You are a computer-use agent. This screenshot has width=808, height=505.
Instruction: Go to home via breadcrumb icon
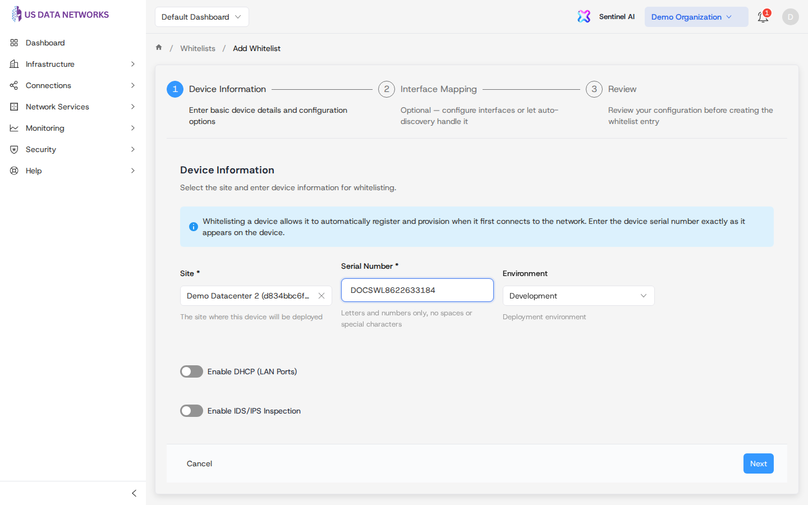click(159, 48)
